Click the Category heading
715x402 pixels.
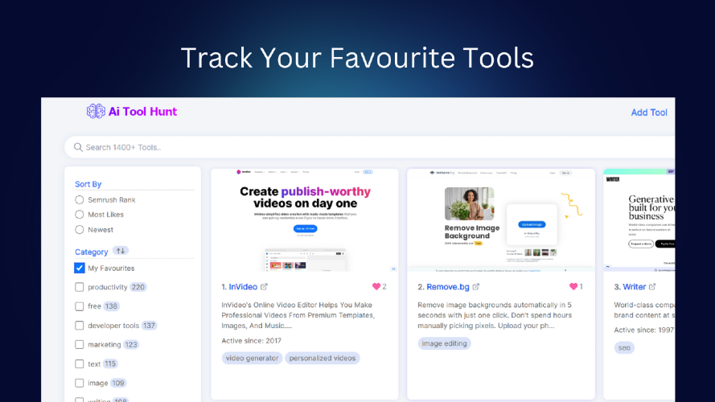pyautogui.click(x=91, y=252)
